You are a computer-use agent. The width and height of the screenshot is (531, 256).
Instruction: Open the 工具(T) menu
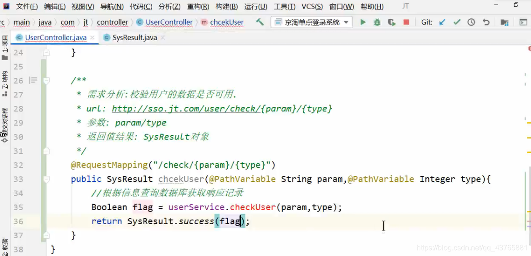coord(285,6)
